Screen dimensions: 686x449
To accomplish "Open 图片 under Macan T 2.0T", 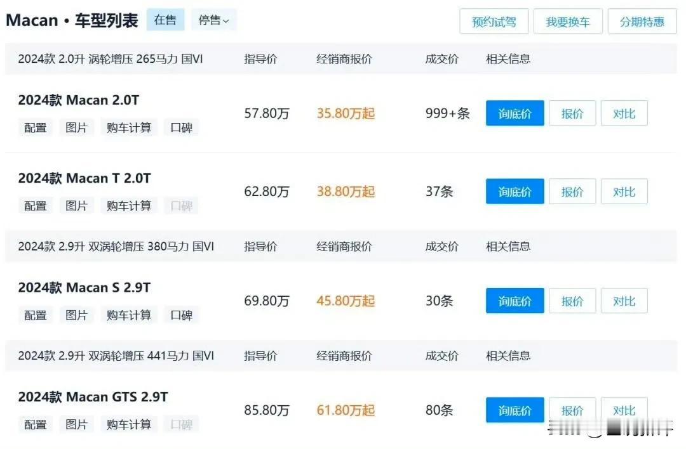I will tap(76, 205).
